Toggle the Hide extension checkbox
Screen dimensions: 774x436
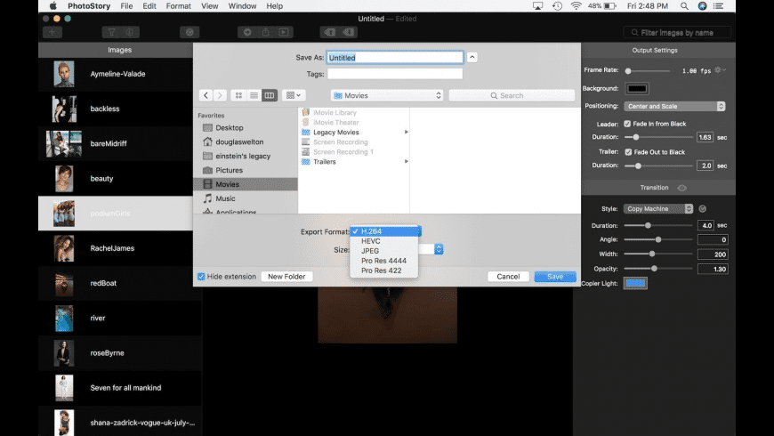tap(201, 277)
